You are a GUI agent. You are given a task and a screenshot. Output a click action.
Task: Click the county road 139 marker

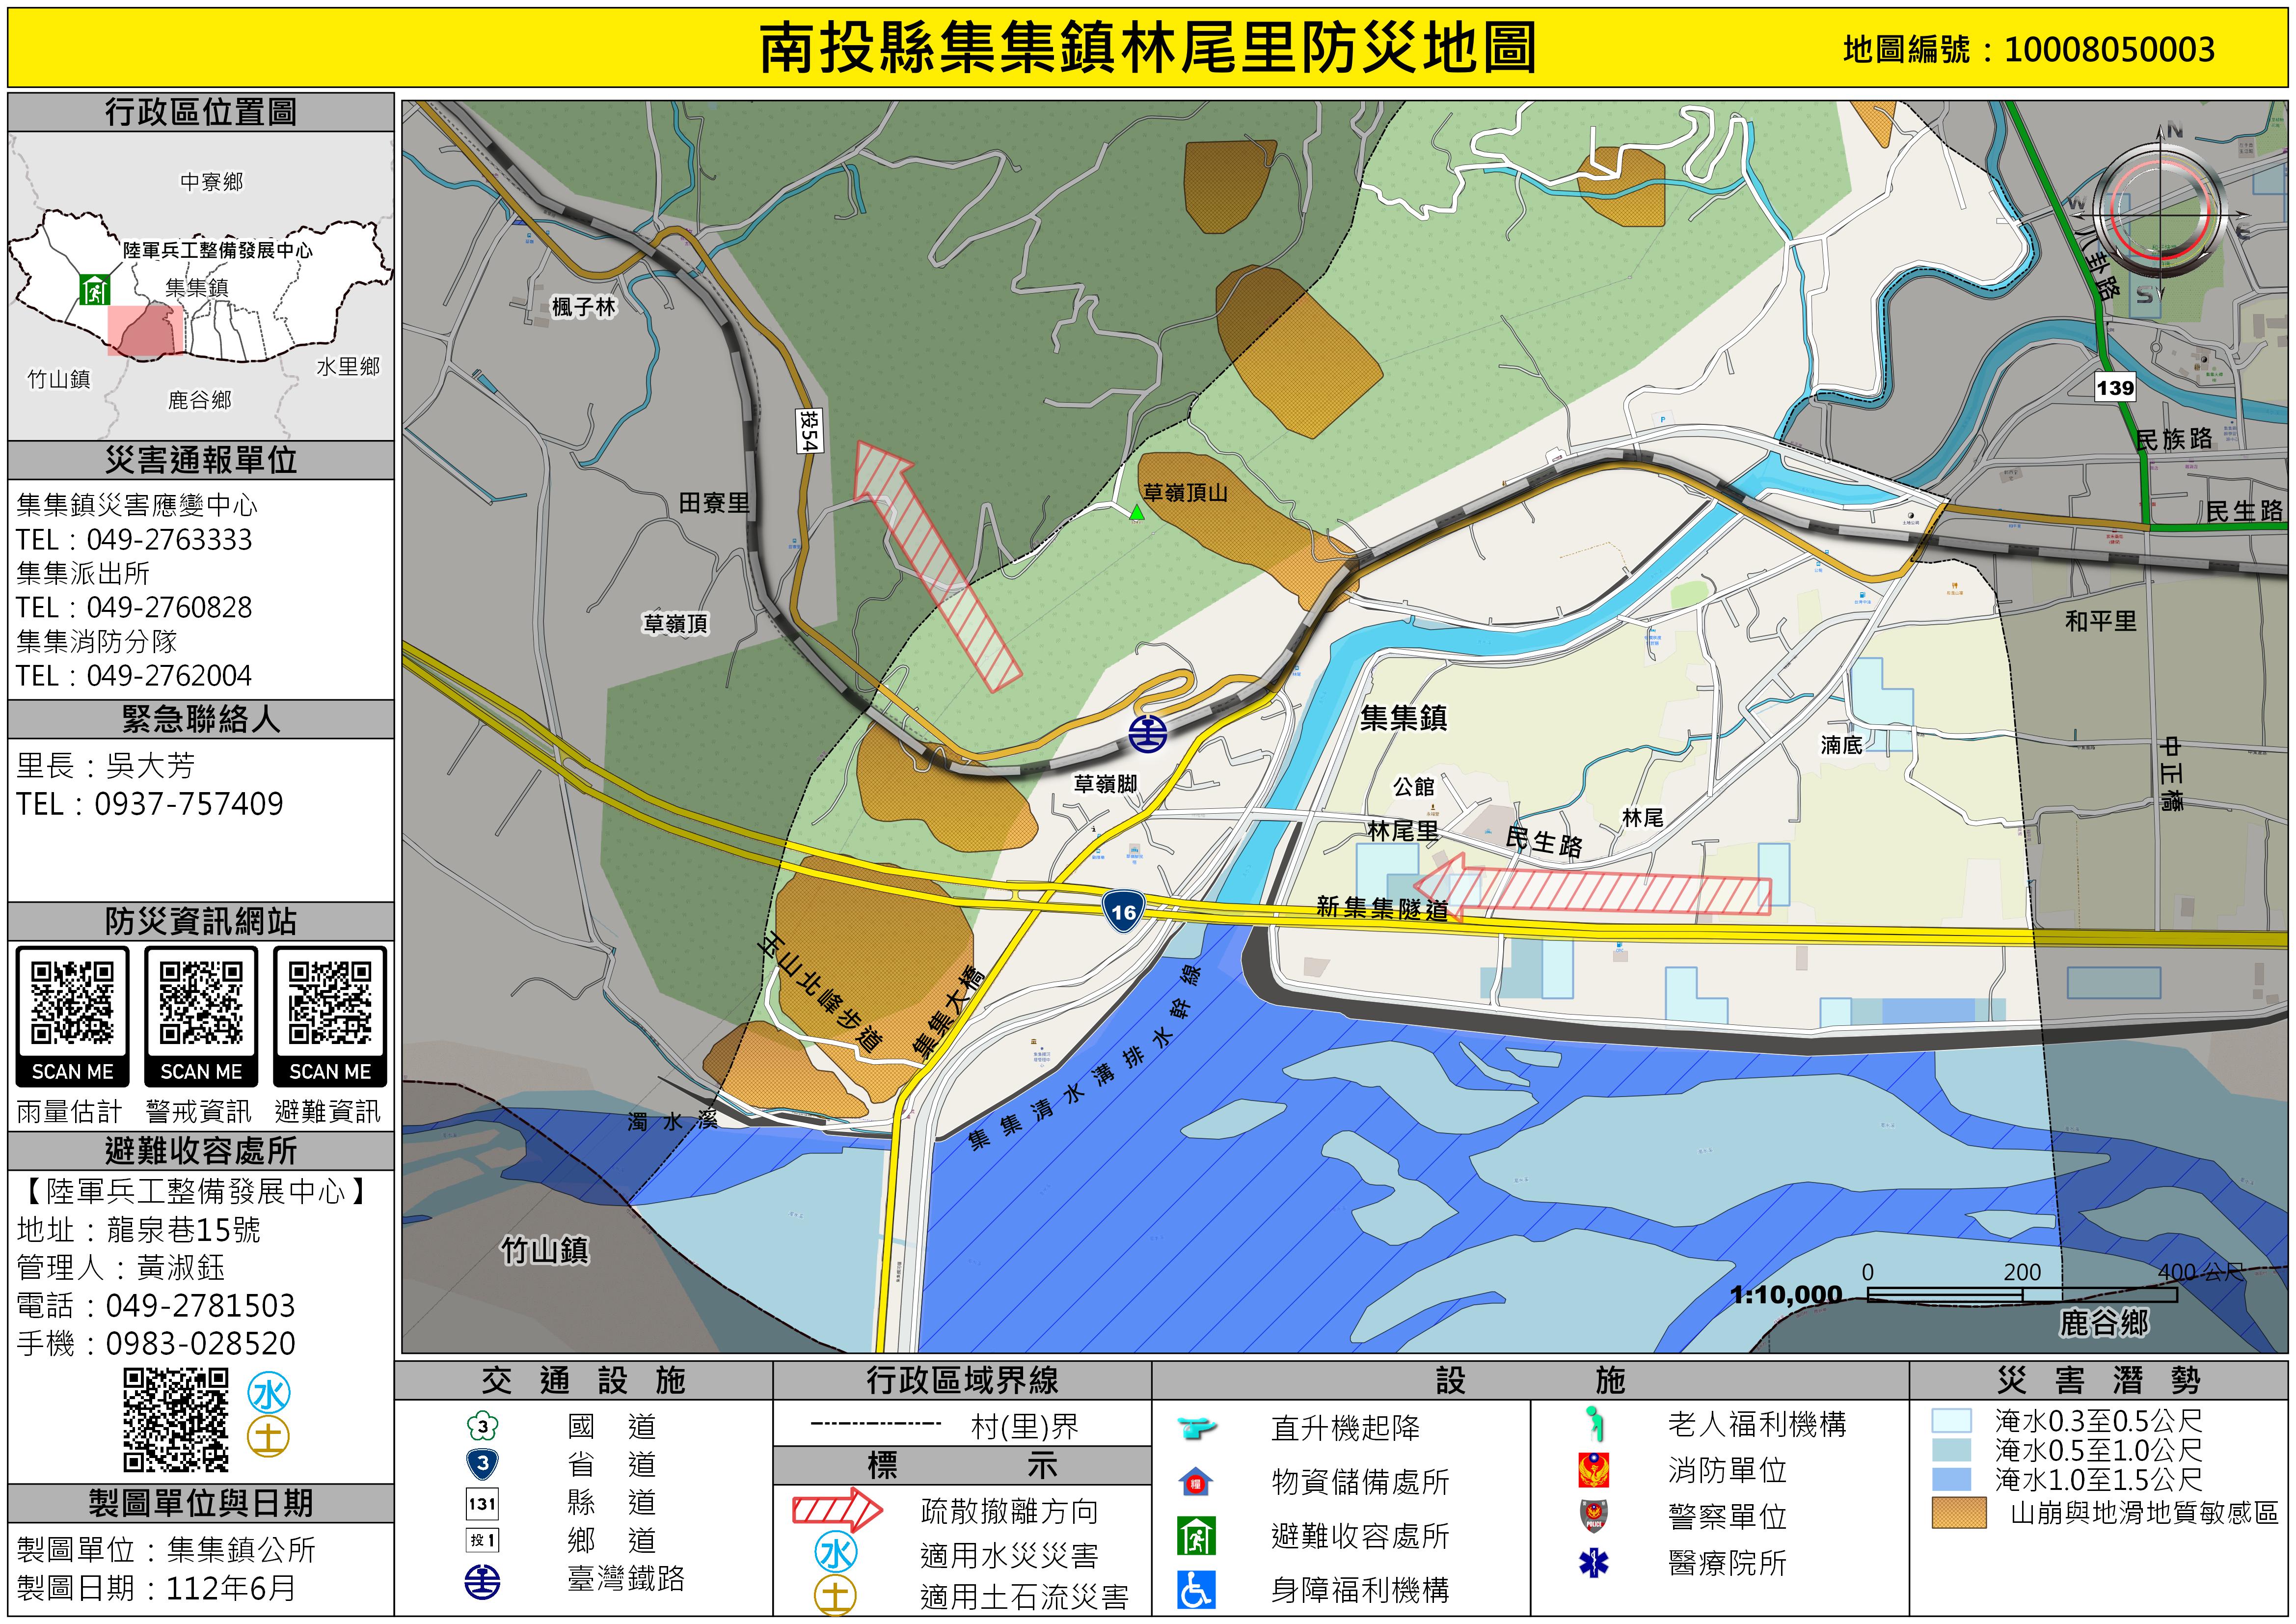pyautogui.click(x=2114, y=387)
